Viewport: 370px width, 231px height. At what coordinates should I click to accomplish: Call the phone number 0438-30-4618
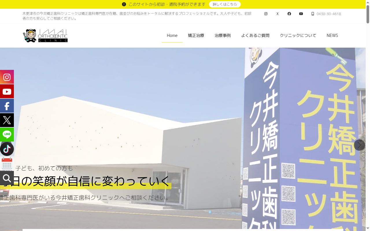[x=329, y=14]
